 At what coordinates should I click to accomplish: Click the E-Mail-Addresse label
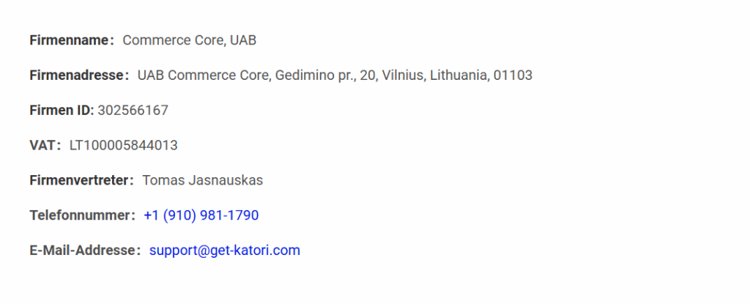click(83, 251)
